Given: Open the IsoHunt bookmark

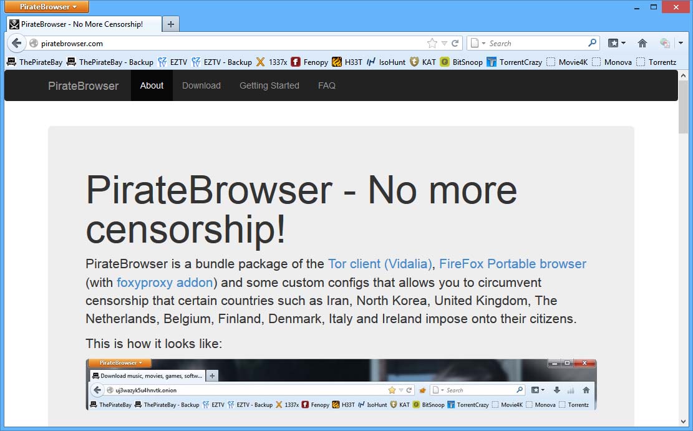Looking at the screenshot, I should pyautogui.click(x=386, y=62).
